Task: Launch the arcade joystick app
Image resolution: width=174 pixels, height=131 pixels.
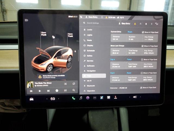Action: [116, 97]
